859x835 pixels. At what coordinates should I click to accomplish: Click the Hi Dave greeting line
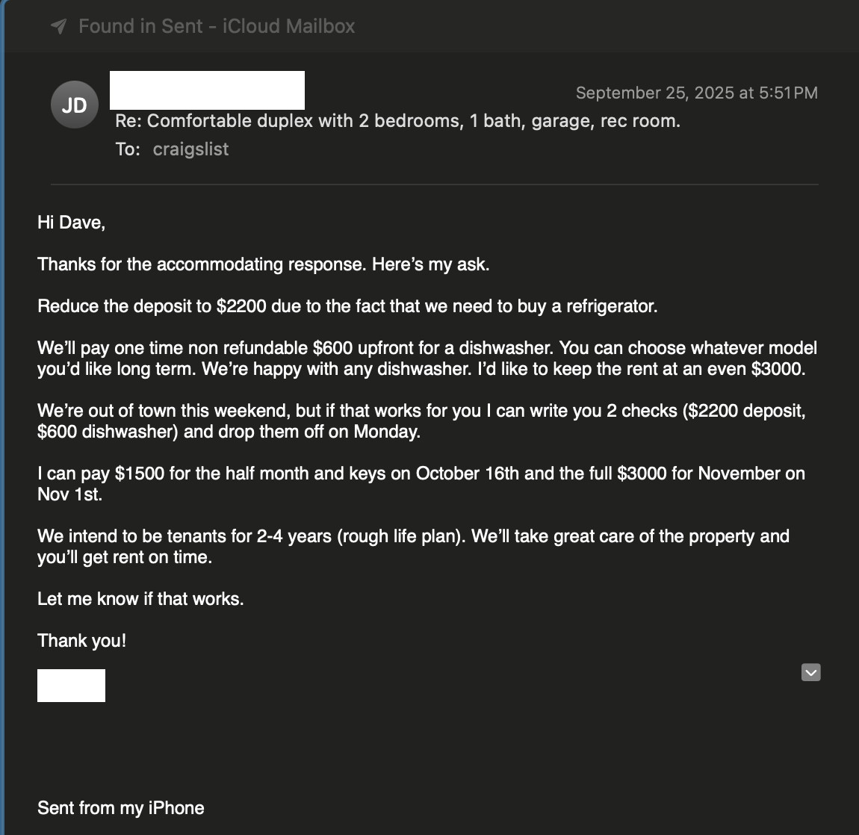[72, 222]
